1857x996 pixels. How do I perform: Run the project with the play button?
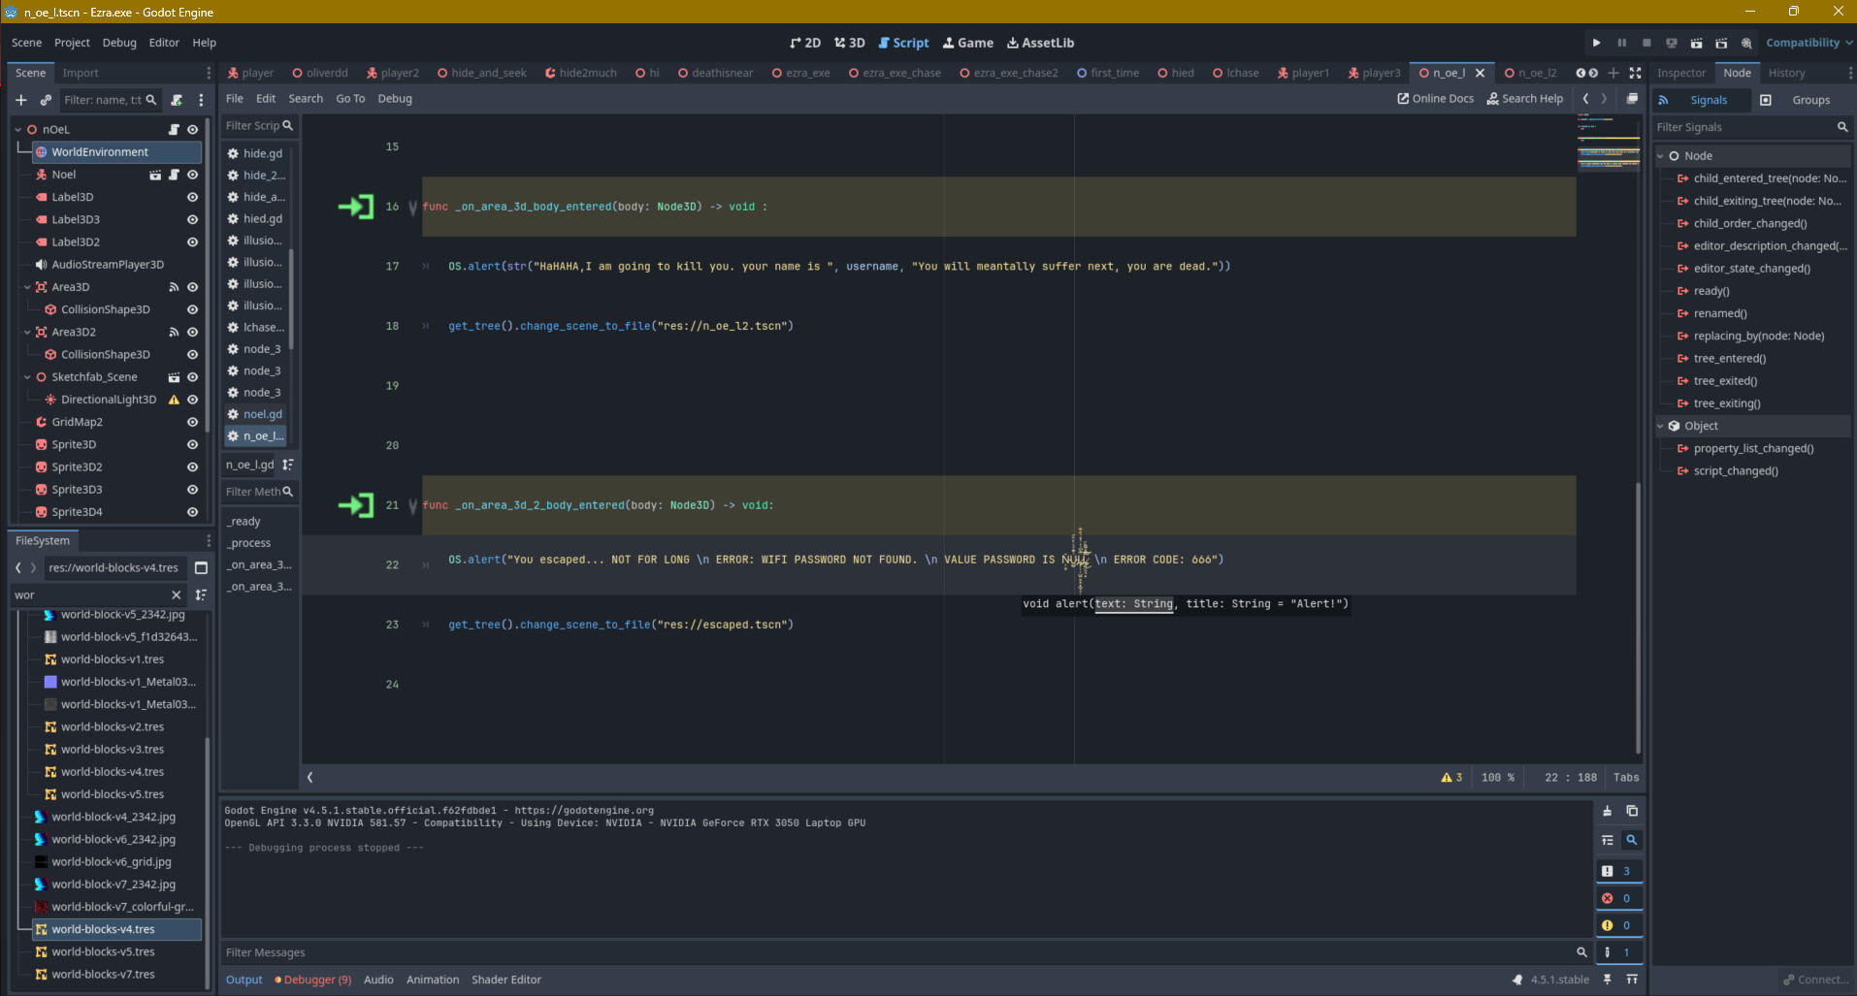tap(1596, 43)
